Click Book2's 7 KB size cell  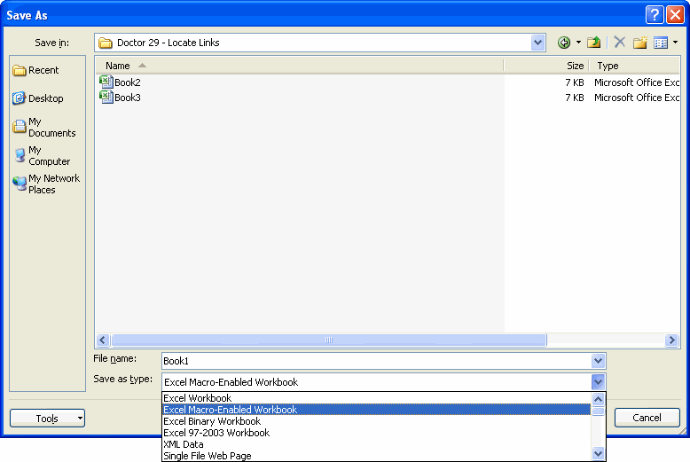(575, 82)
